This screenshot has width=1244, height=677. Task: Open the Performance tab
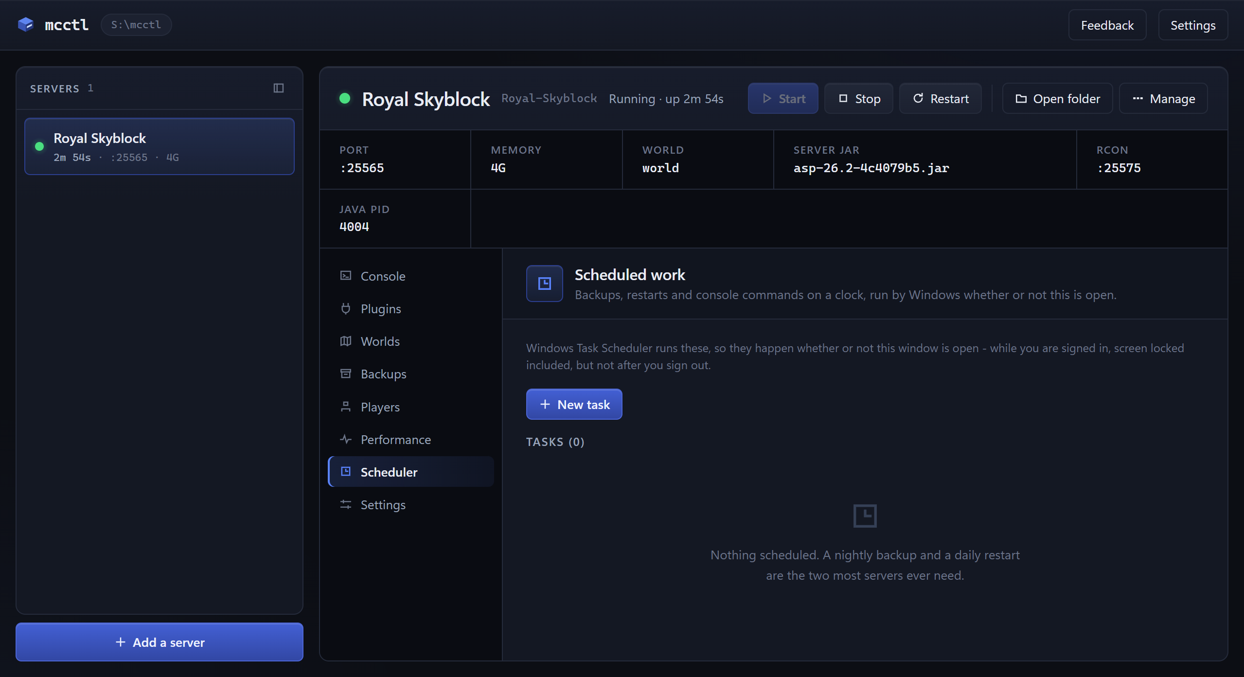point(411,440)
